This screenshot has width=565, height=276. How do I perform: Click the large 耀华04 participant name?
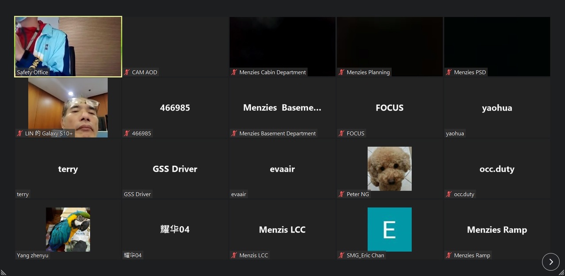tap(175, 229)
